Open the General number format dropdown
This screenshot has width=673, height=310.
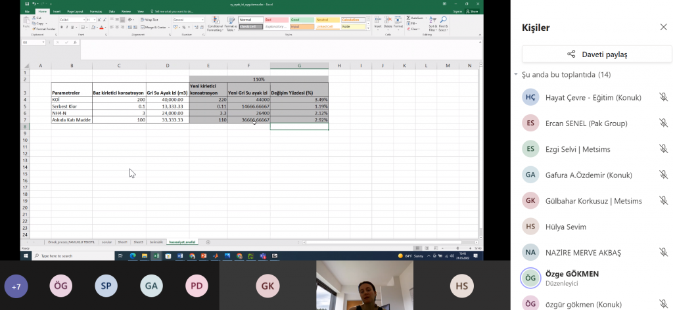(188, 20)
